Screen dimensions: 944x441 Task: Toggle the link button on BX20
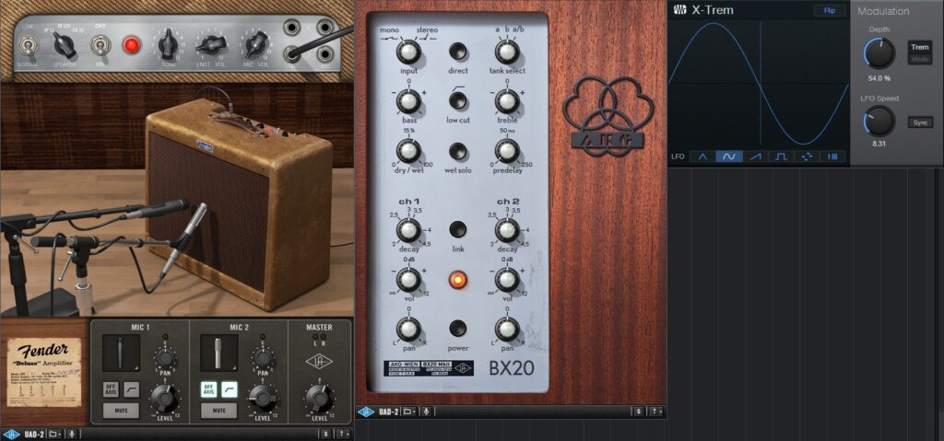pos(458,230)
